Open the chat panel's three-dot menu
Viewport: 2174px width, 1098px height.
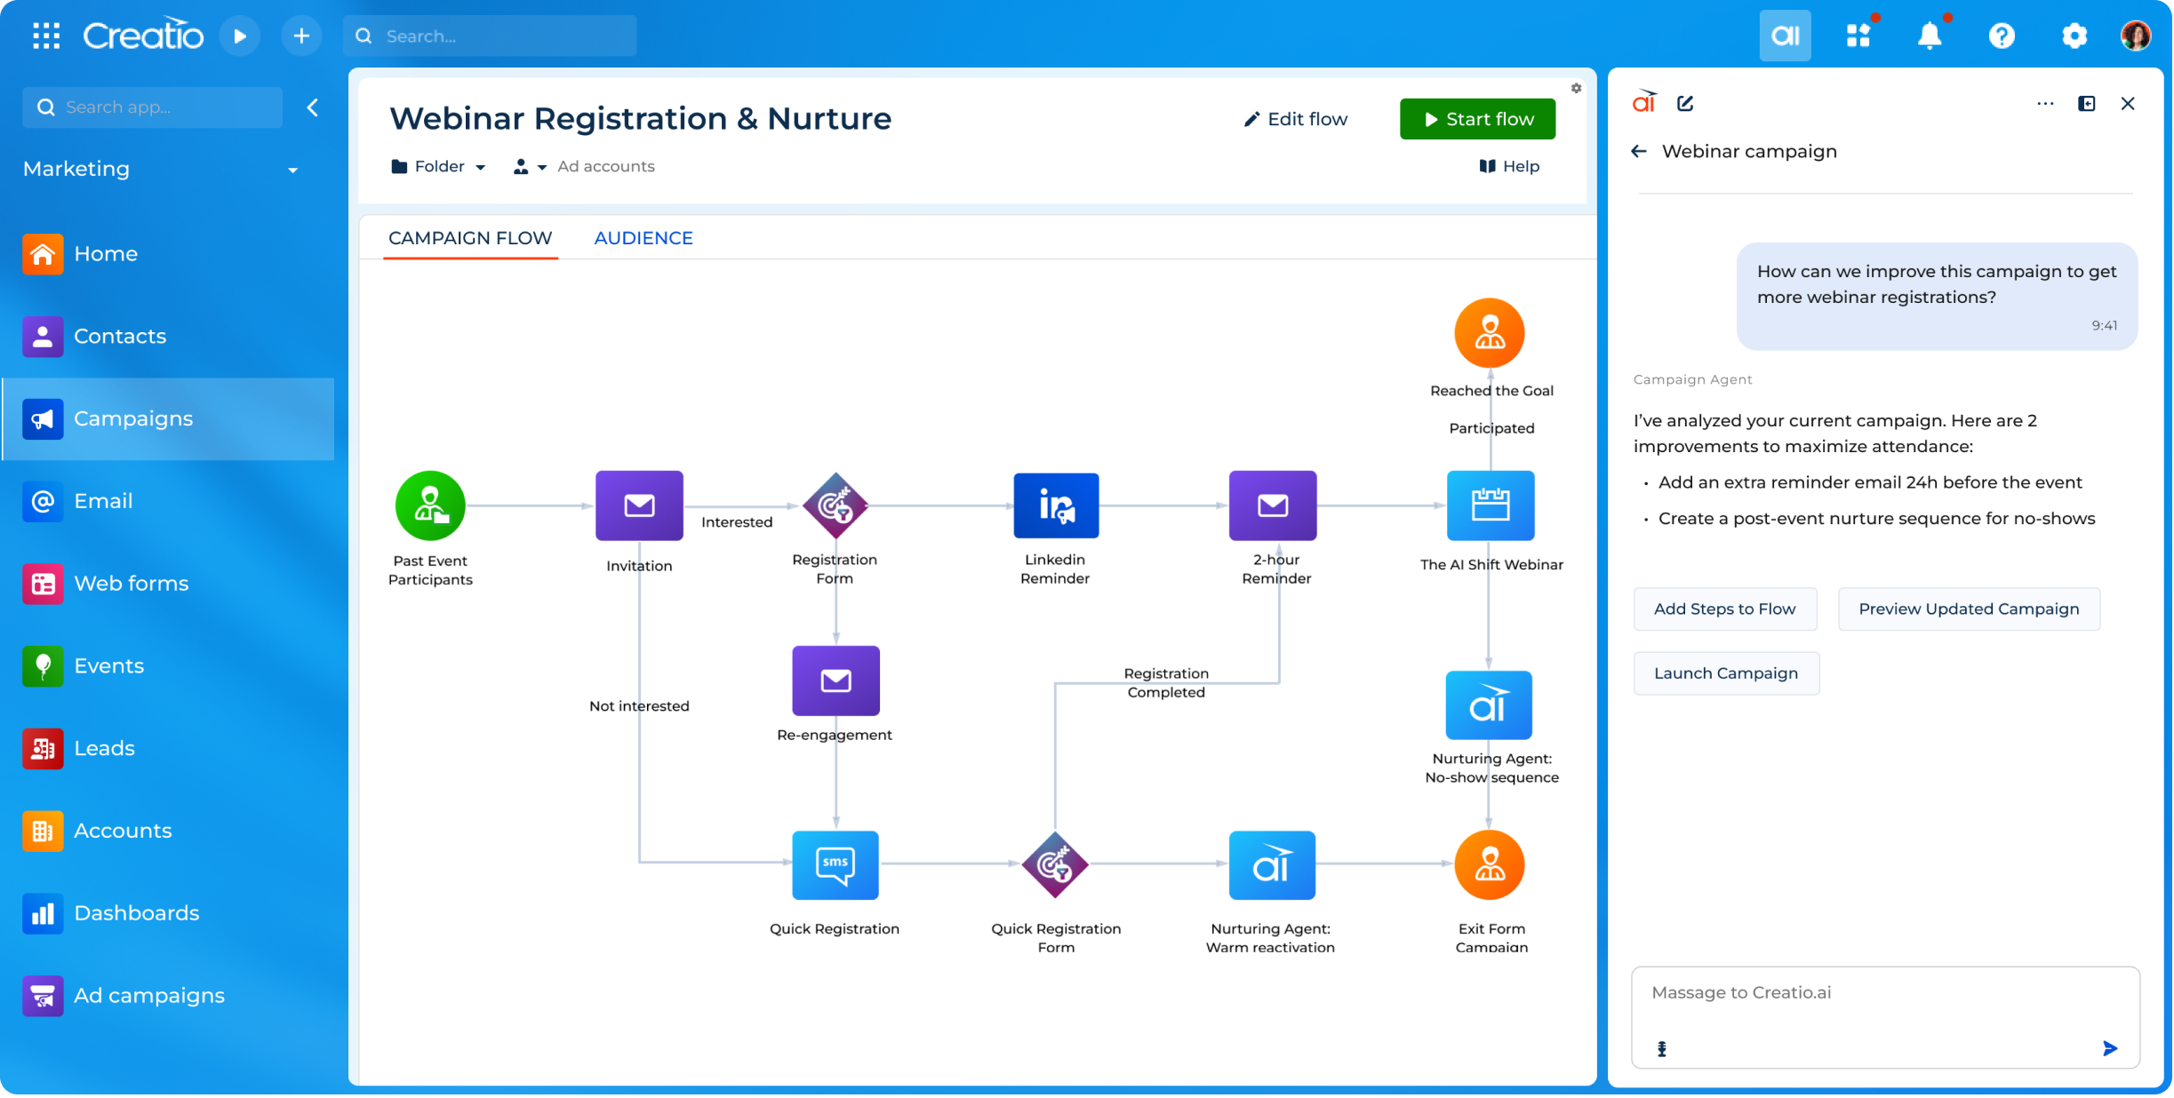[2044, 103]
